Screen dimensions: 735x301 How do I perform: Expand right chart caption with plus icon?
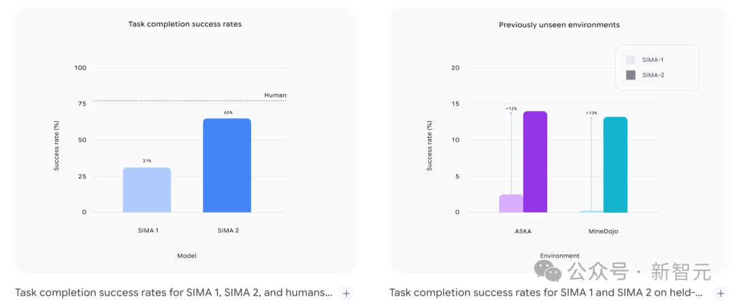(721, 294)
